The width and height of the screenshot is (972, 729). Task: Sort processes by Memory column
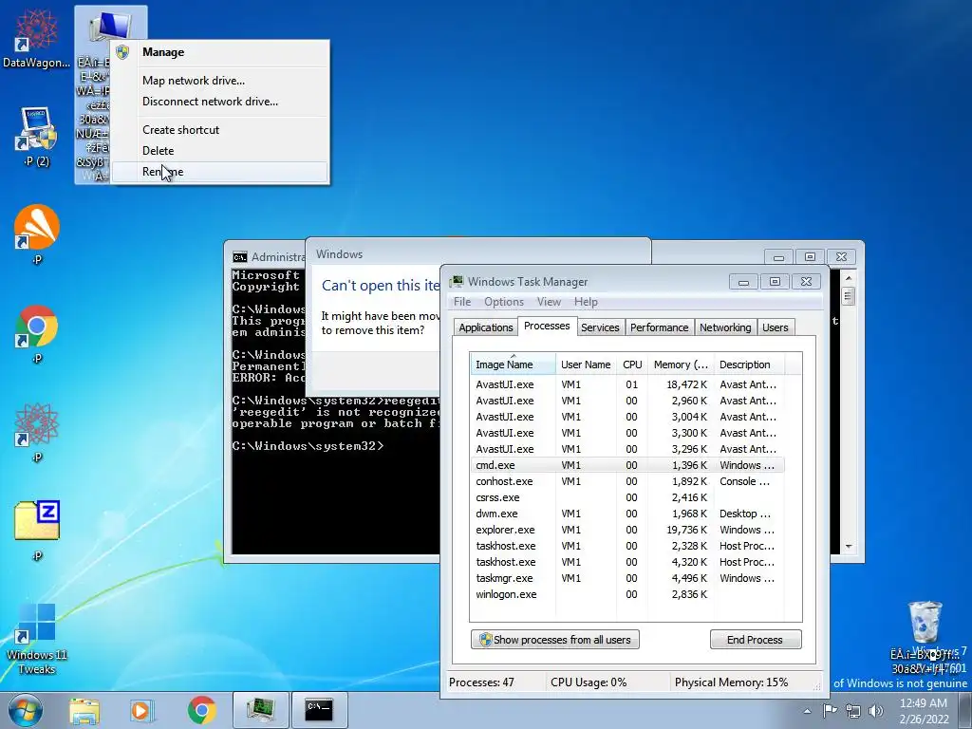pyautogui.click(x=681, y=364)
